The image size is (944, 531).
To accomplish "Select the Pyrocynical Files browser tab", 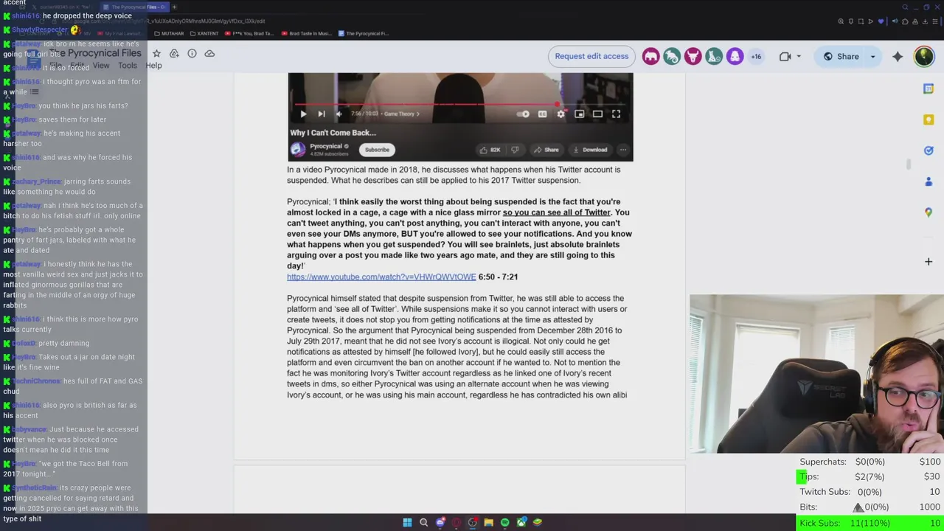I will (134, 7).
